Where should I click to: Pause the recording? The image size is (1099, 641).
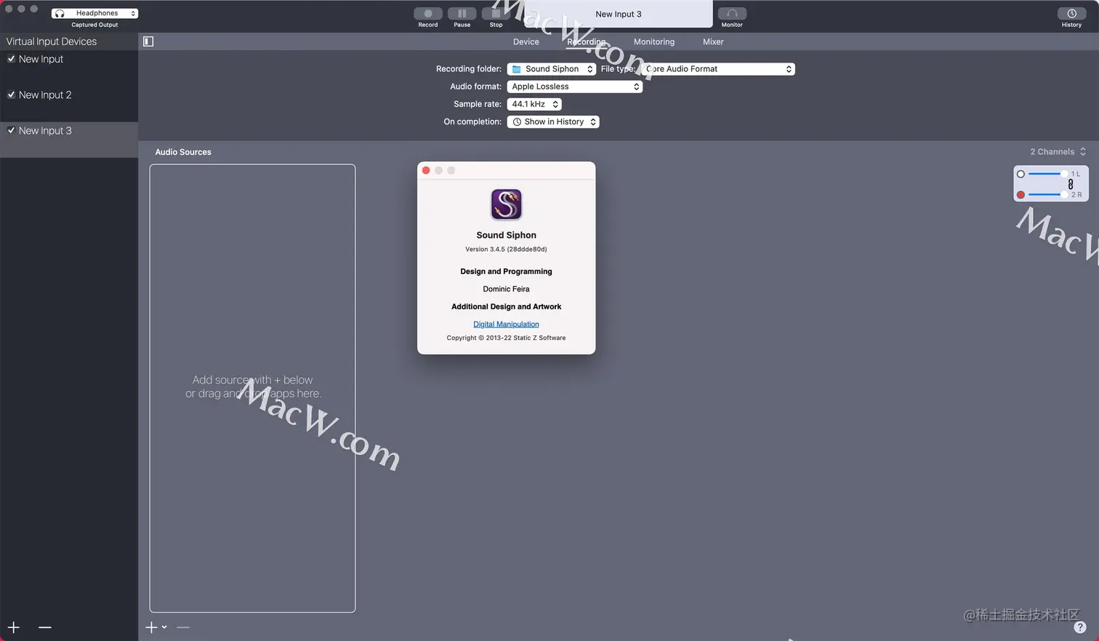[x=462, y=13]
